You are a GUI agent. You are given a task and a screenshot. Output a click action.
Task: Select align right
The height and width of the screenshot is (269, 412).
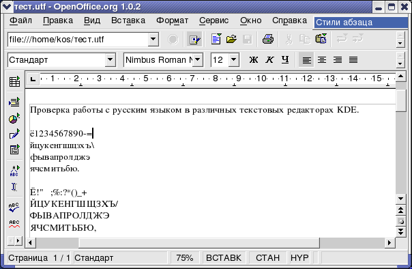[x=338, y=60]
